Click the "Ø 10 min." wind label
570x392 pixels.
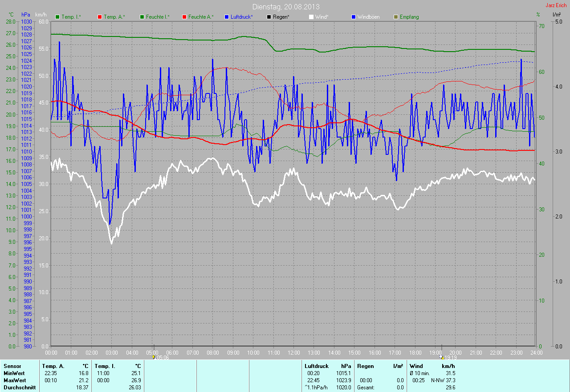pos(419,373)
